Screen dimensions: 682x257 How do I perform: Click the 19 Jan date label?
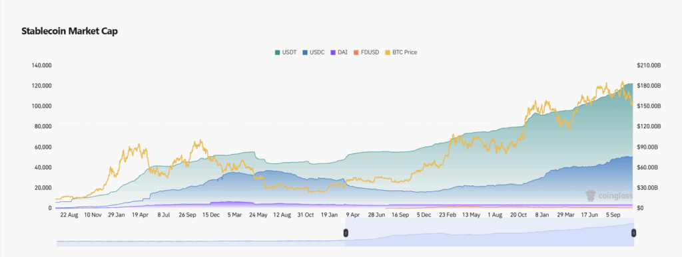click(329, 215)
